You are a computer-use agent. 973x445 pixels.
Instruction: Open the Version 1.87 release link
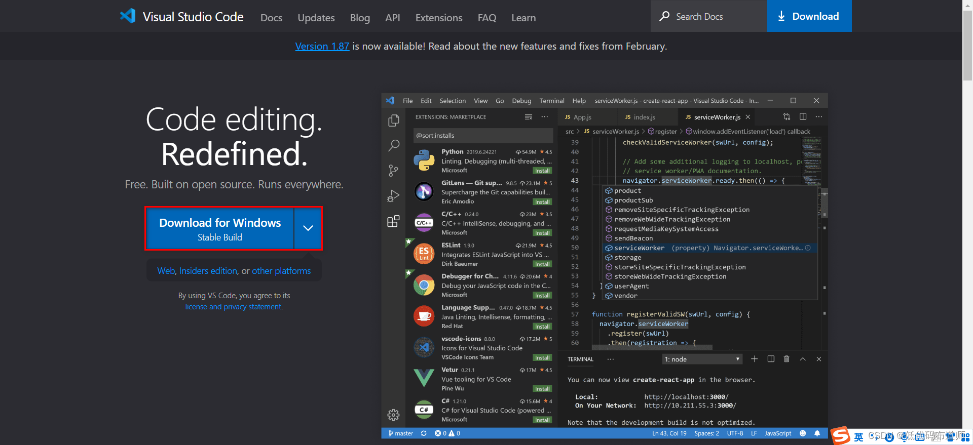(322, 46)
